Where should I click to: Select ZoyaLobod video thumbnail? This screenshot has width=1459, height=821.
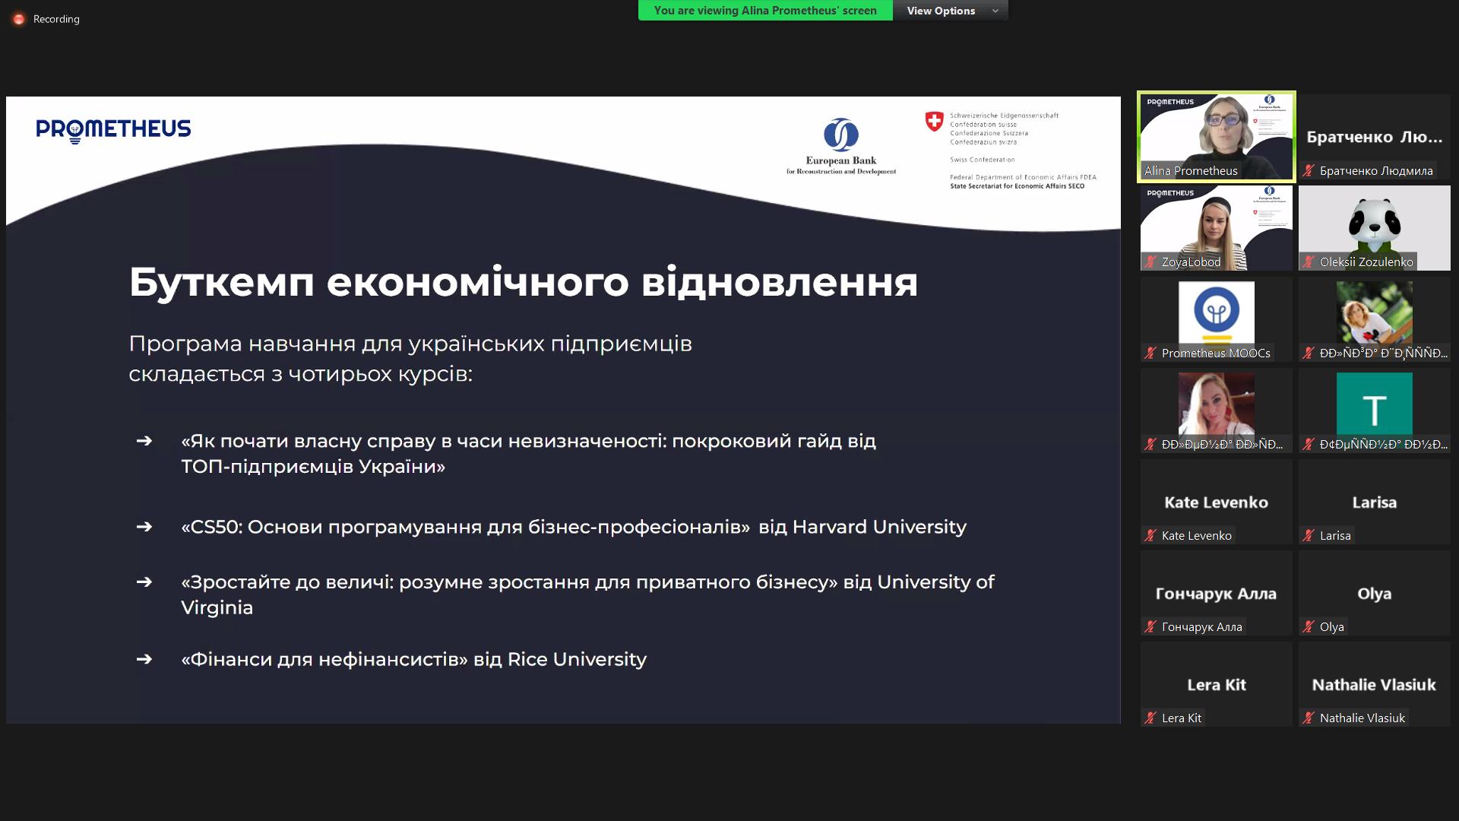pyautogui.click(x=1216, y=228)
